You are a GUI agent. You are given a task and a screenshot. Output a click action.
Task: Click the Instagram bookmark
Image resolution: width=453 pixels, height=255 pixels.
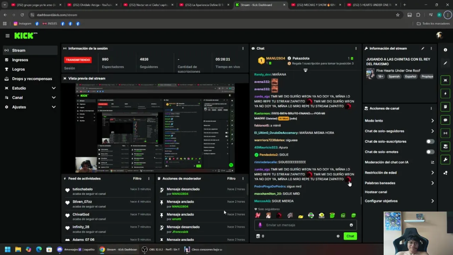click(22, 24)
